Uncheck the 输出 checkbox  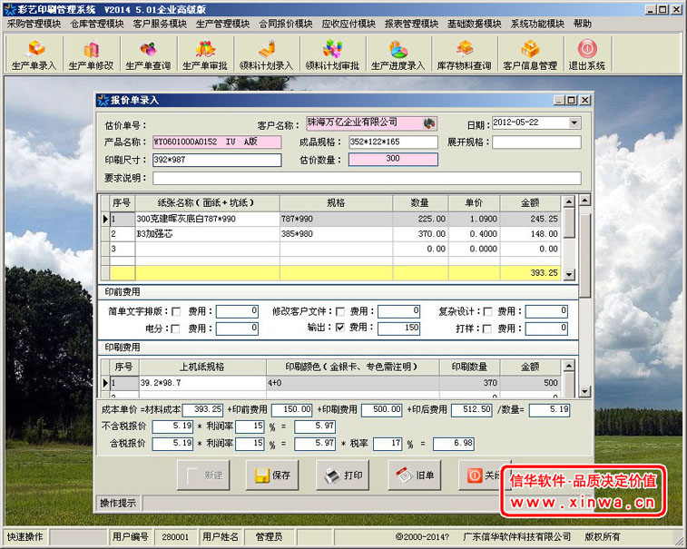click(x=339, y=328)
